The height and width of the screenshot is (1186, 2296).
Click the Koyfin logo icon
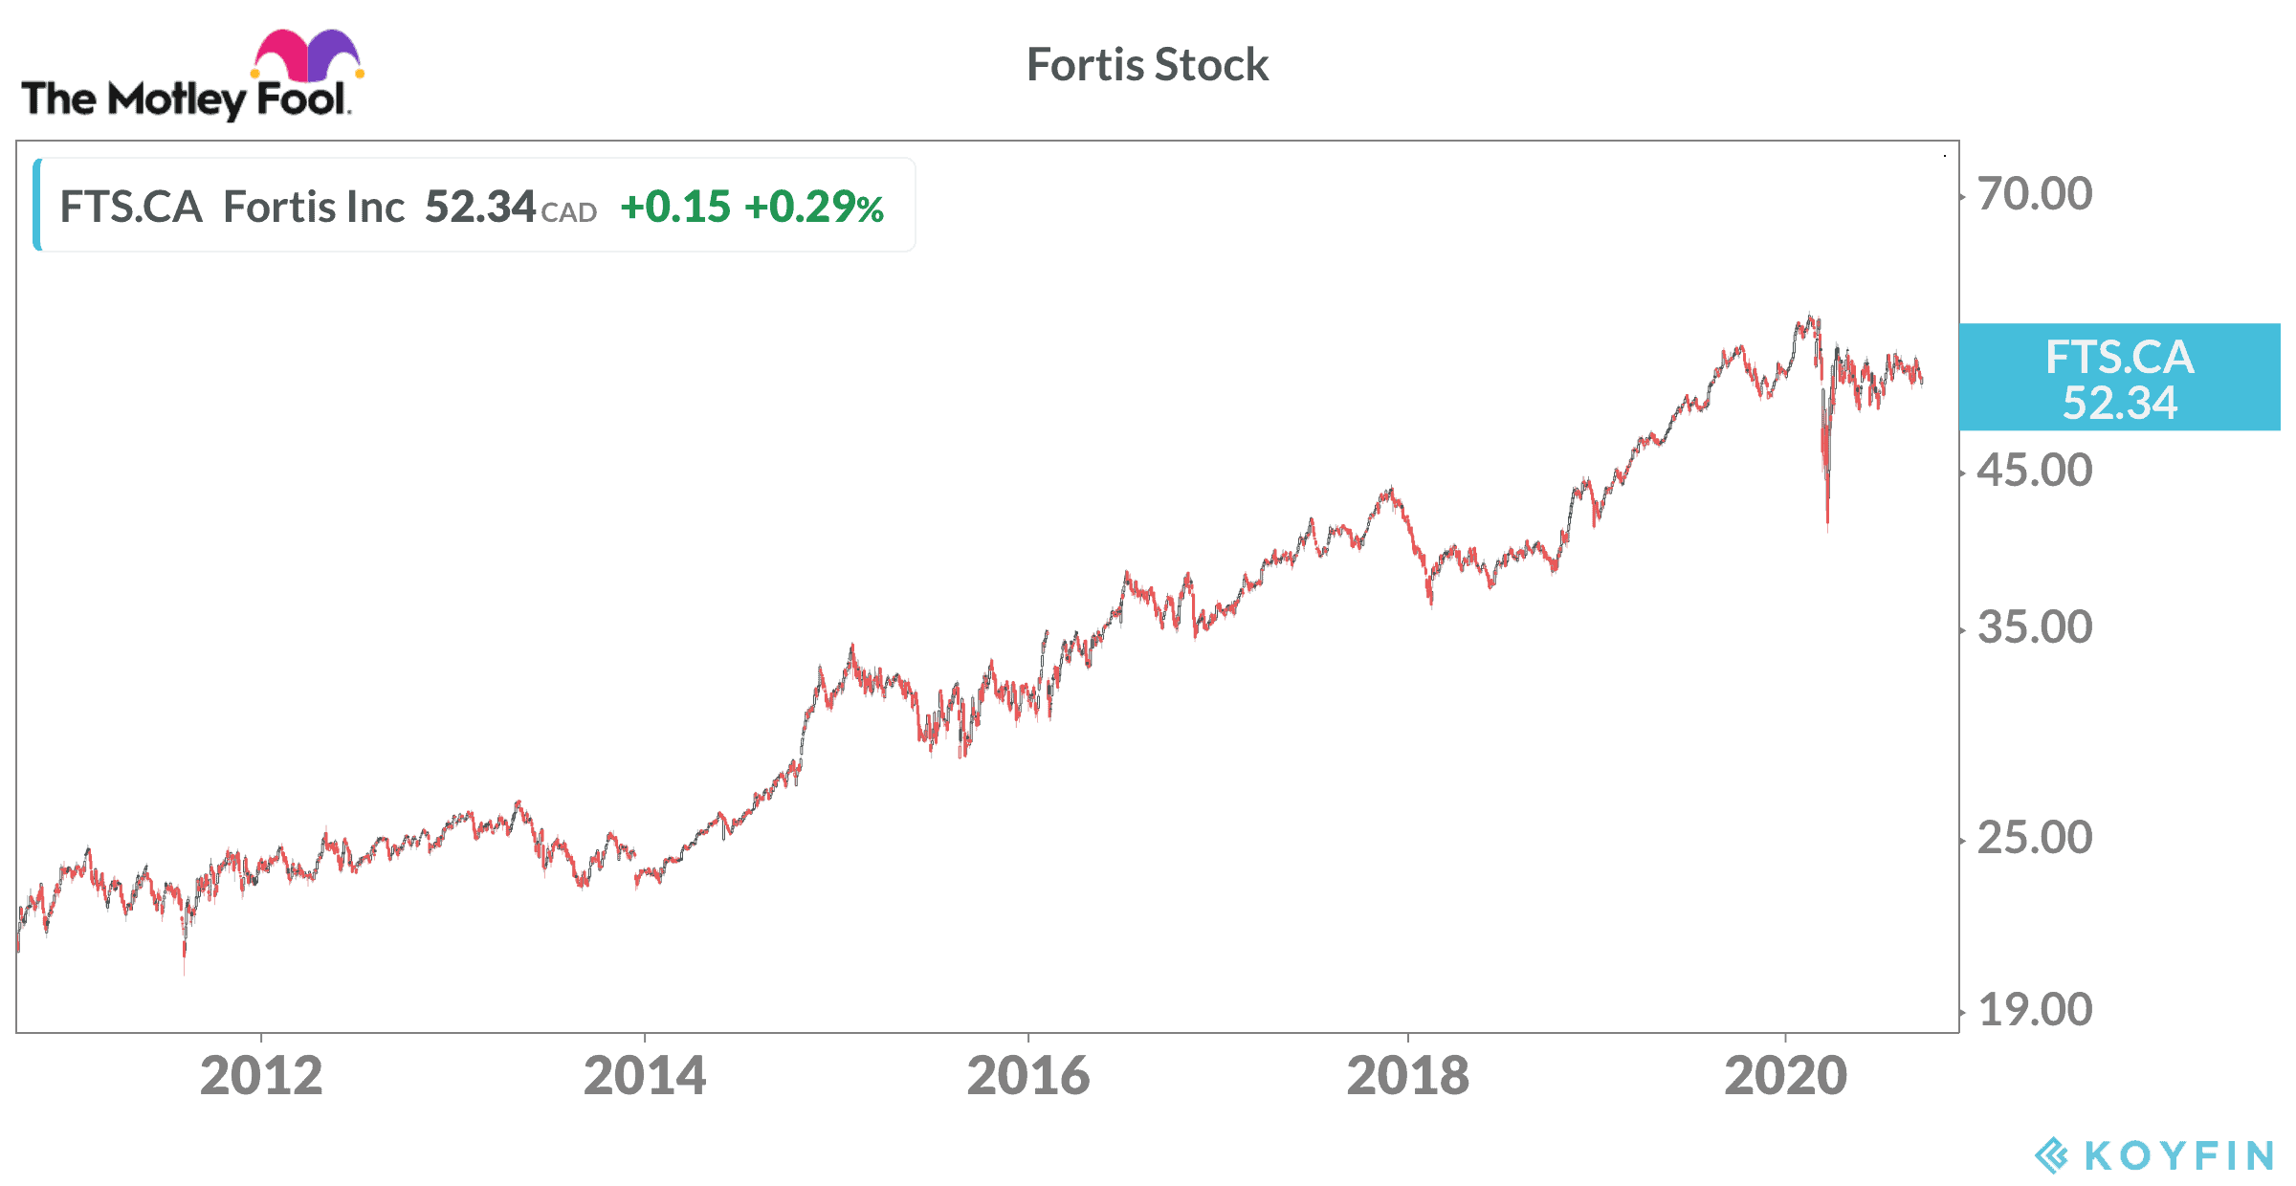coord(2050,1155)
